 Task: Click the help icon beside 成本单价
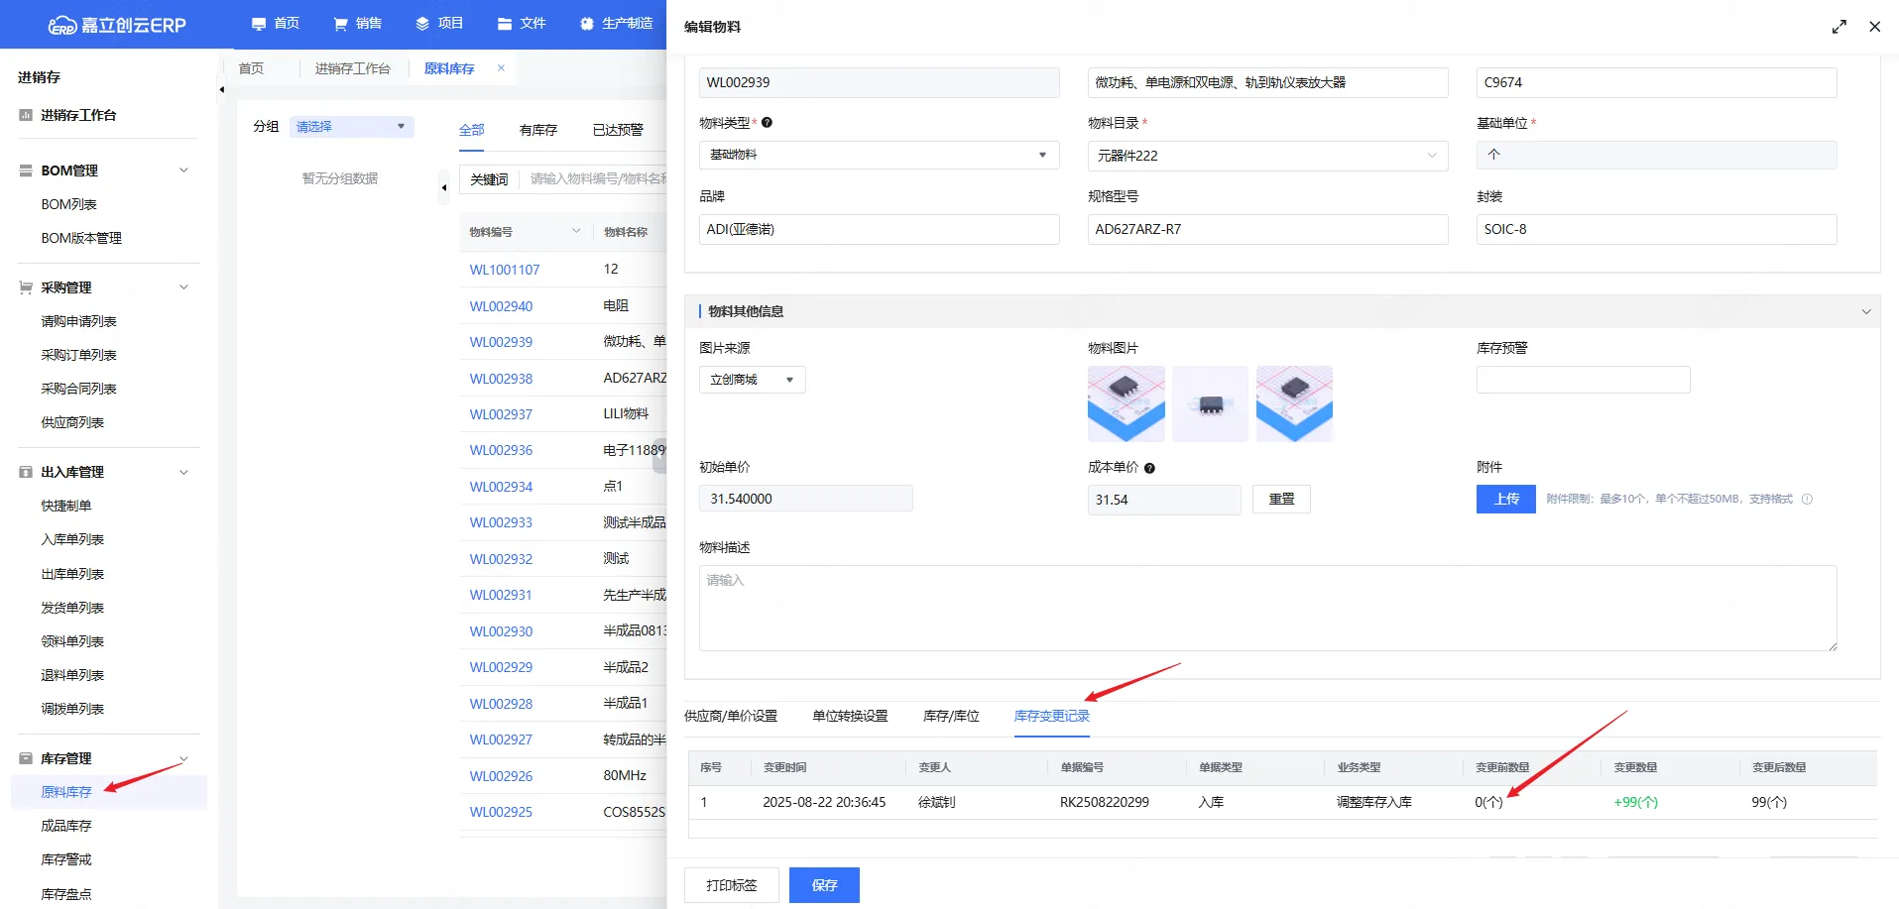(1149, 468)
